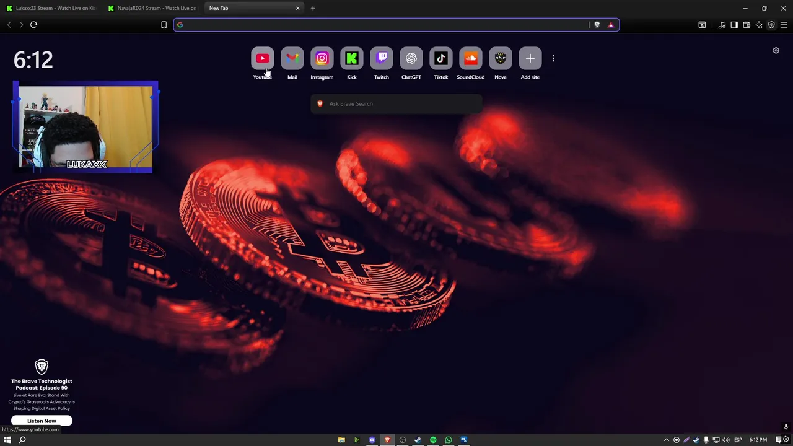This screenshot has width=793, height=446.
Task: Open new tab page customize gear
Action: pos(776,51)
